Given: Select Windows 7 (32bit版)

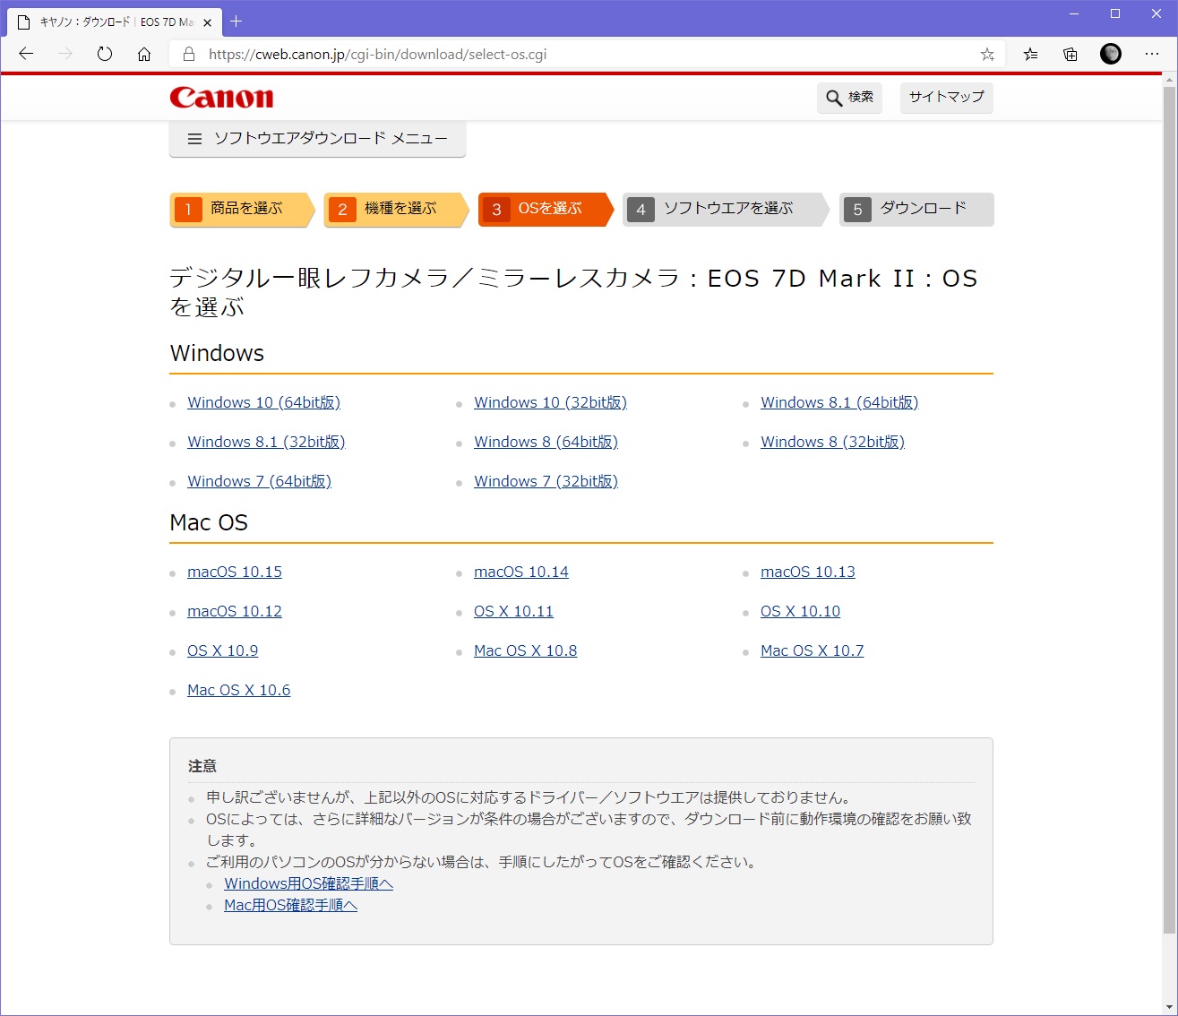Looking at the screenshot, I should click(x=546, y=481).
